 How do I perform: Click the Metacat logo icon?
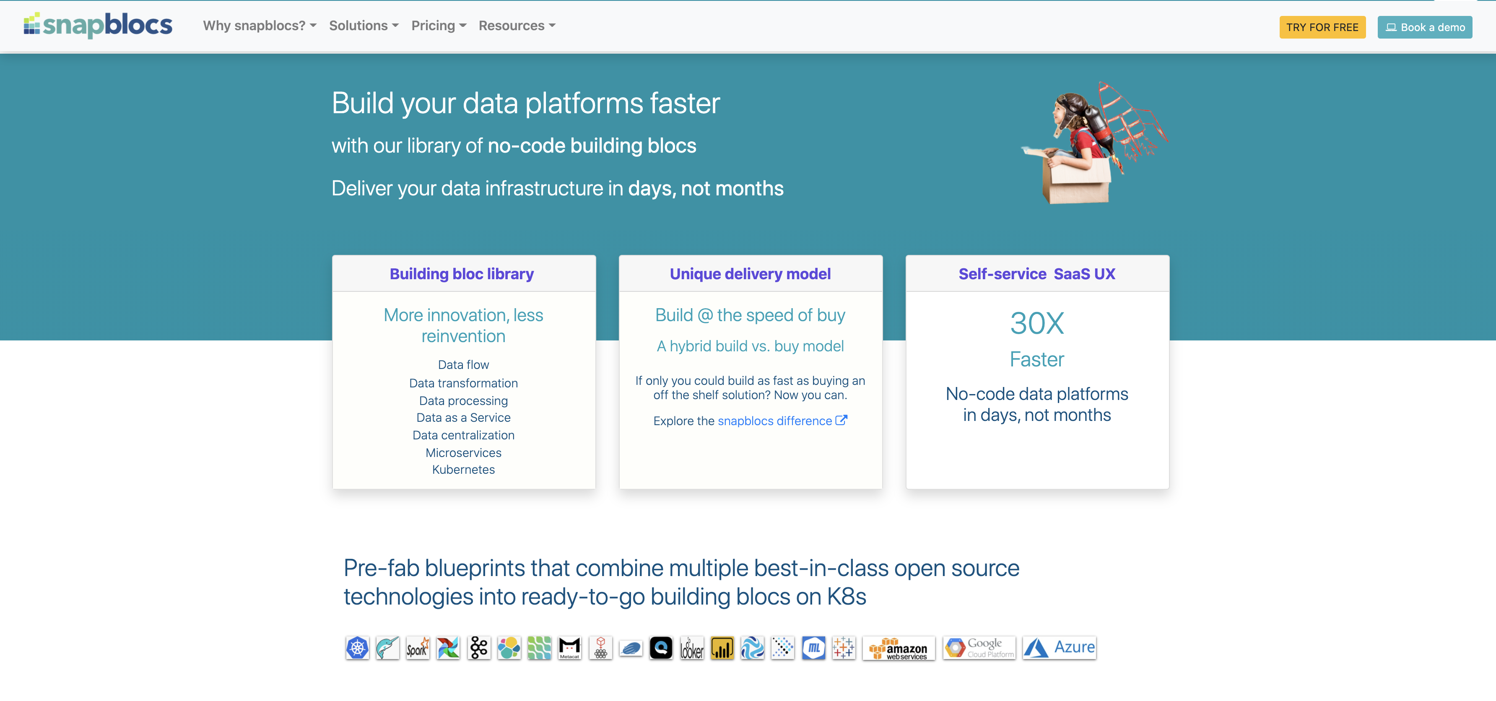[569, 648]
